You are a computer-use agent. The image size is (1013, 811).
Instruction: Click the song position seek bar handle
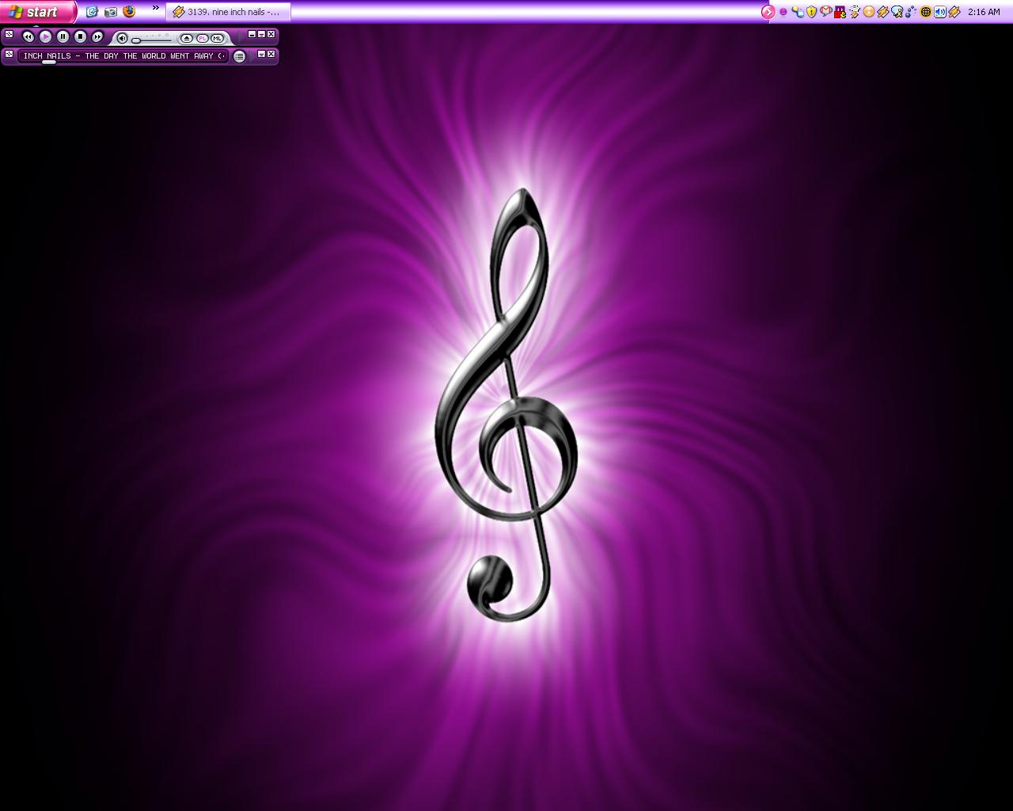(x=49, y=62)
